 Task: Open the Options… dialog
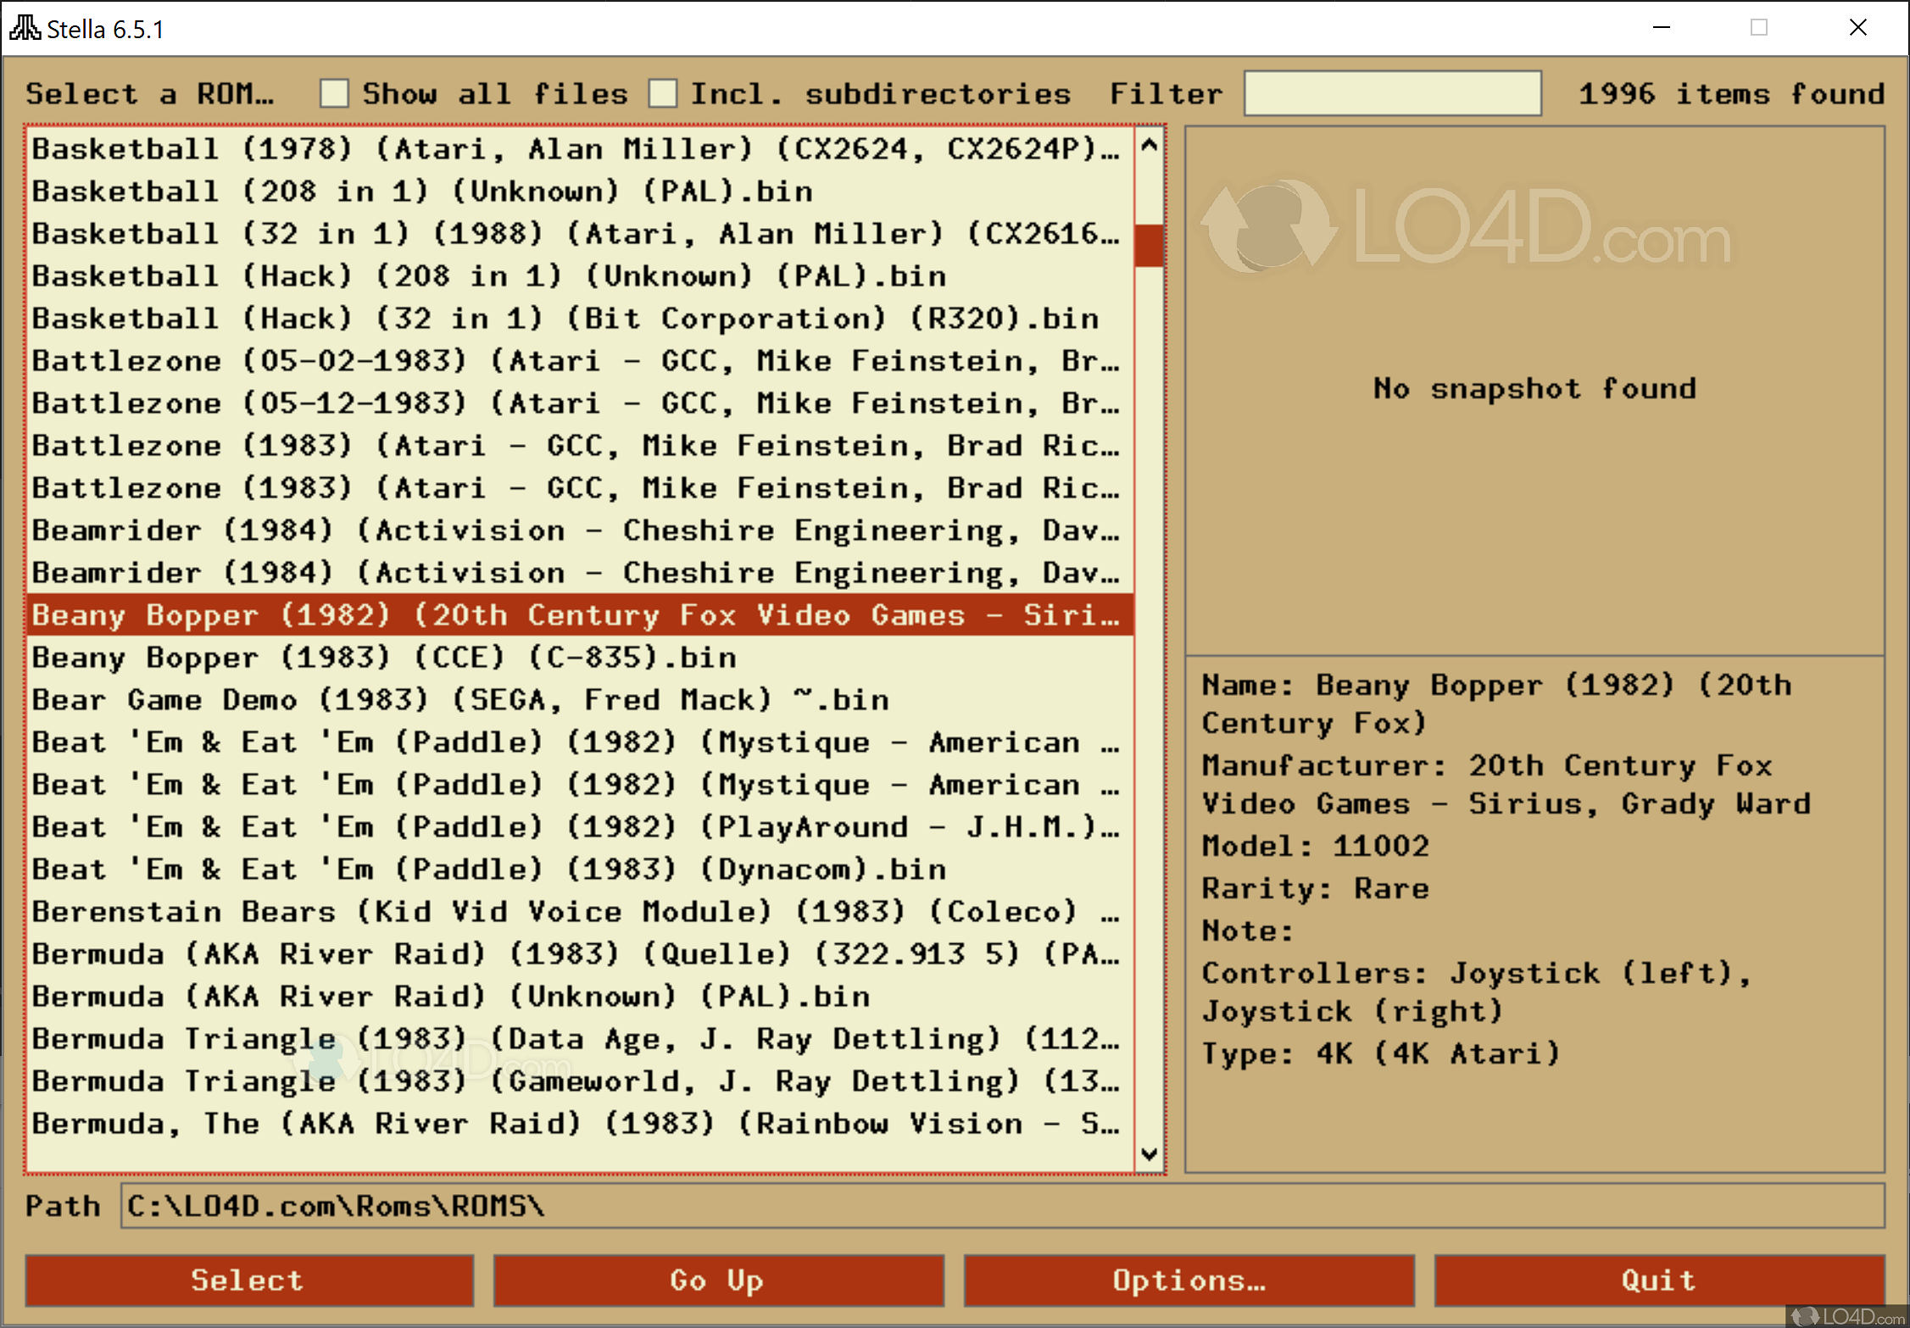pyautogui.click(x=1189, y=1280)
